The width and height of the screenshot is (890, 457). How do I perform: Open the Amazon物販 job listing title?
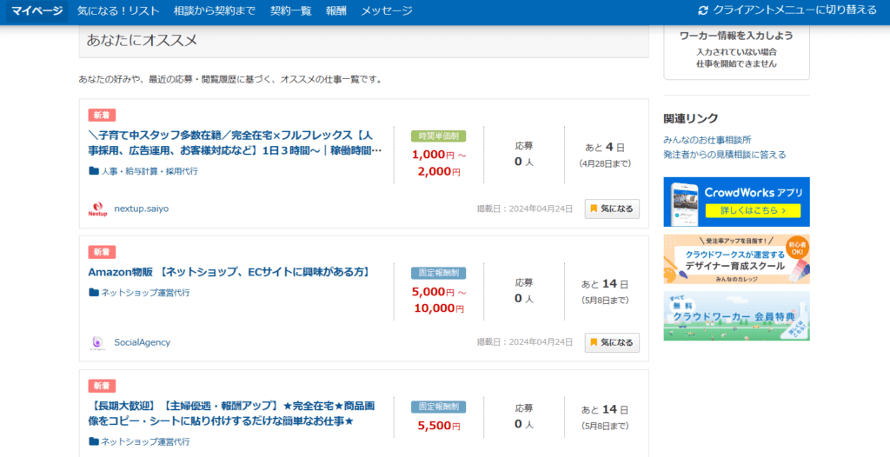(x=229, y=272)
